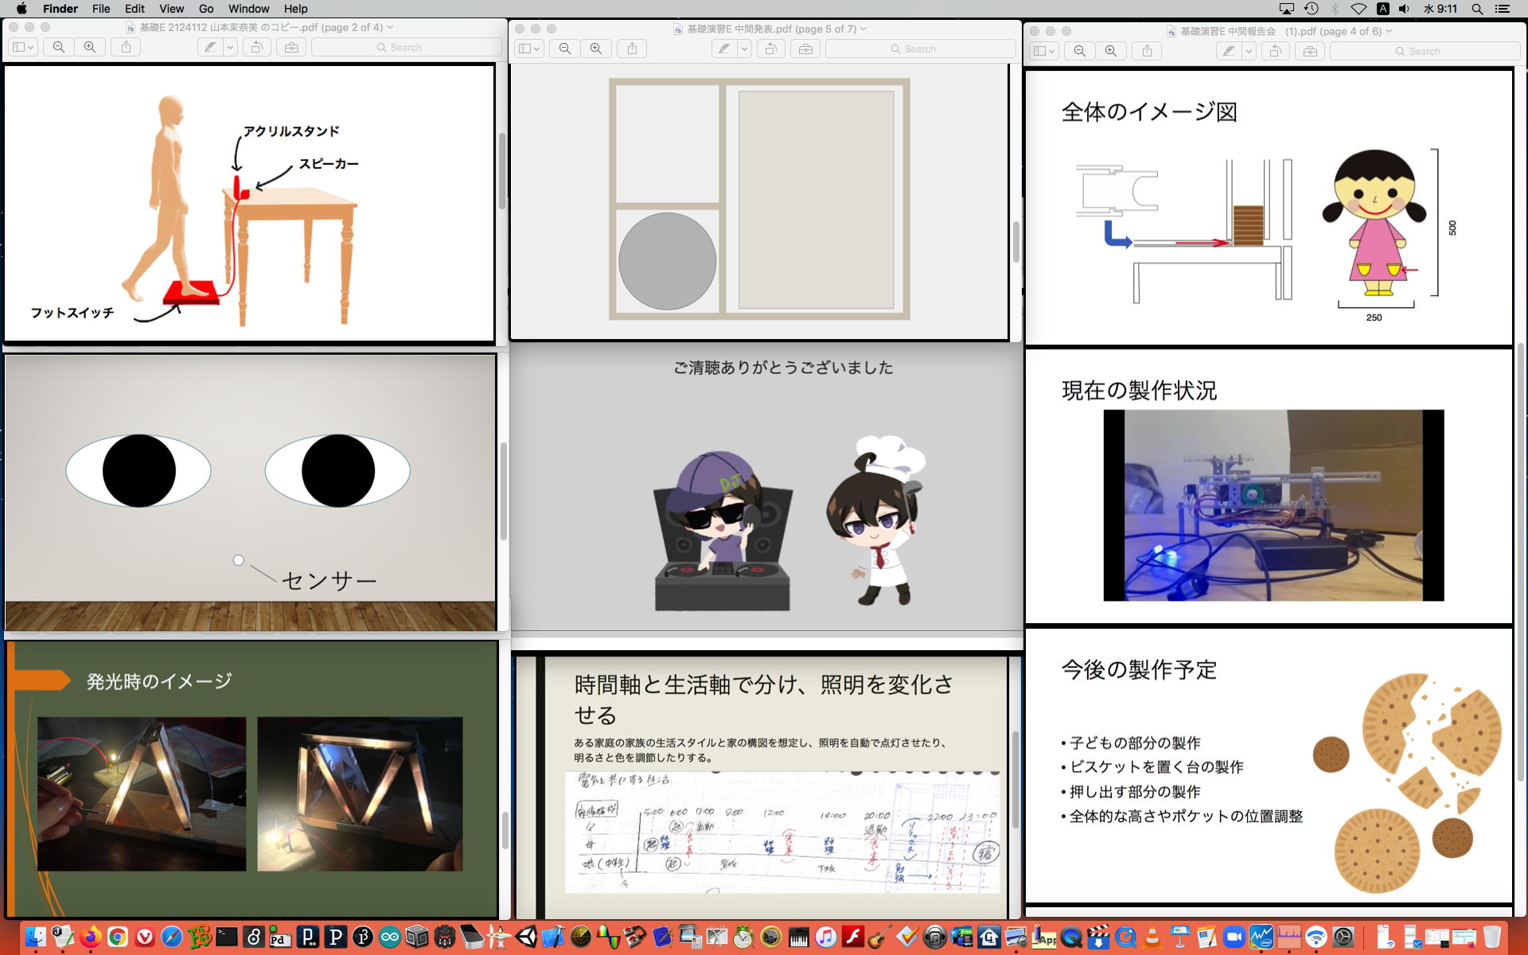Image resolution: width=1528 pixels, height=955 pixels.
Task: Show Markup toolbar in right Preview window
Action: pos(1310,51)
